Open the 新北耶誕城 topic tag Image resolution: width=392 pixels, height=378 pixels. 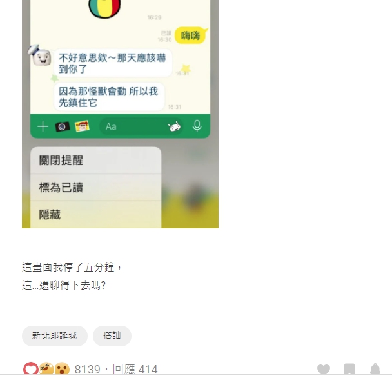point(55,335)
